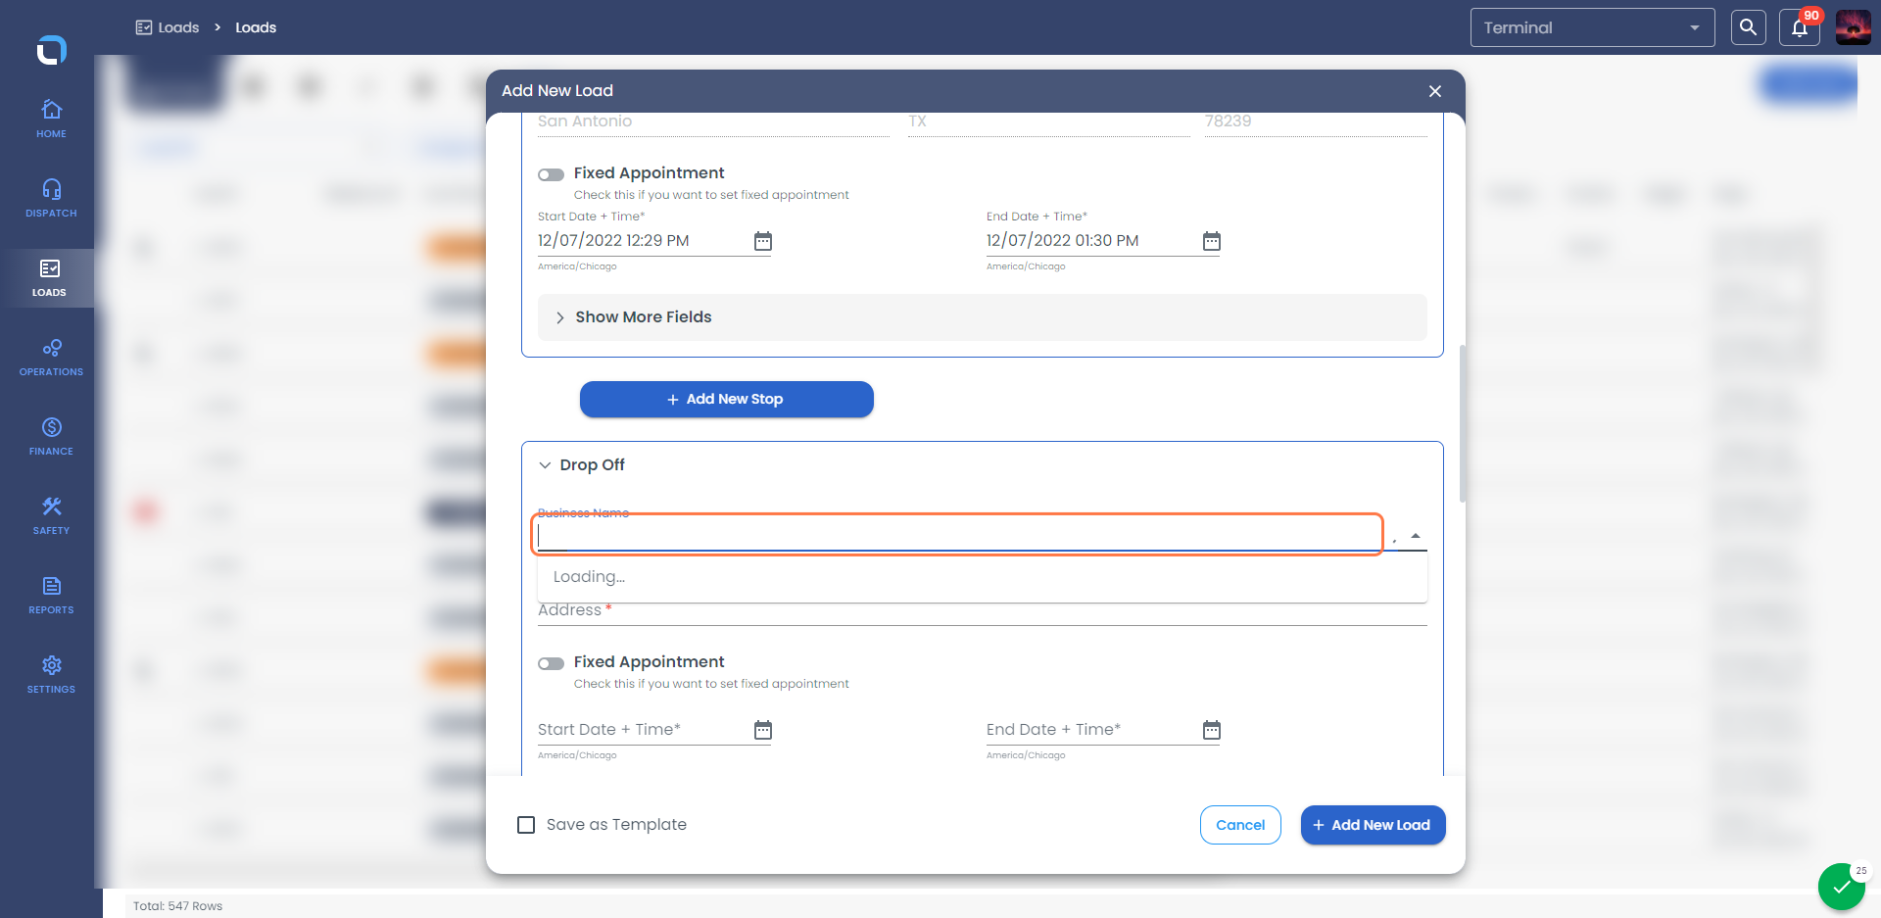Image resolution: width=1881 pixels, height=918 pixels.
Task: Click Drop Off End Date field
Action: (1091, 730)
